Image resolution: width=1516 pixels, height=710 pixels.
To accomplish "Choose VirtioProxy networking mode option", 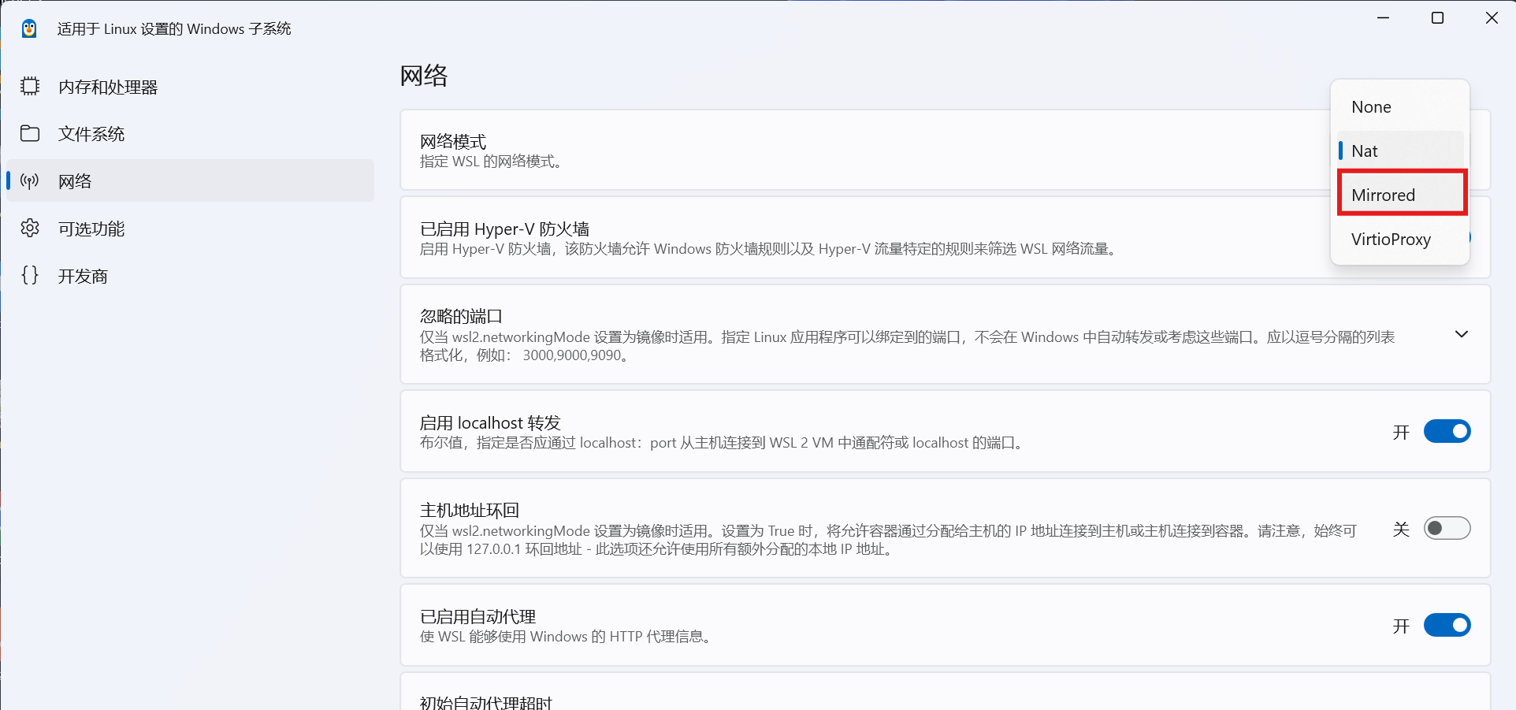I will [1392, 240].
